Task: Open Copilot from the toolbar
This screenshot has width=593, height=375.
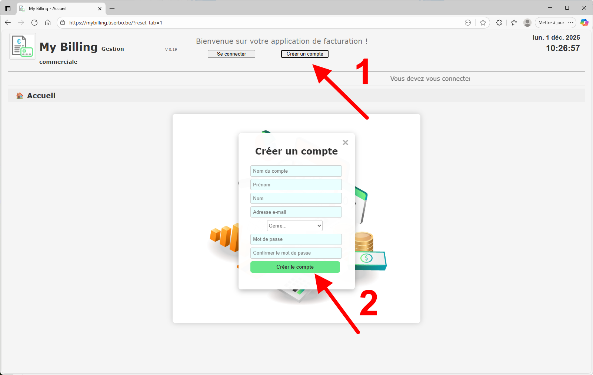Action: click(584, 23)
